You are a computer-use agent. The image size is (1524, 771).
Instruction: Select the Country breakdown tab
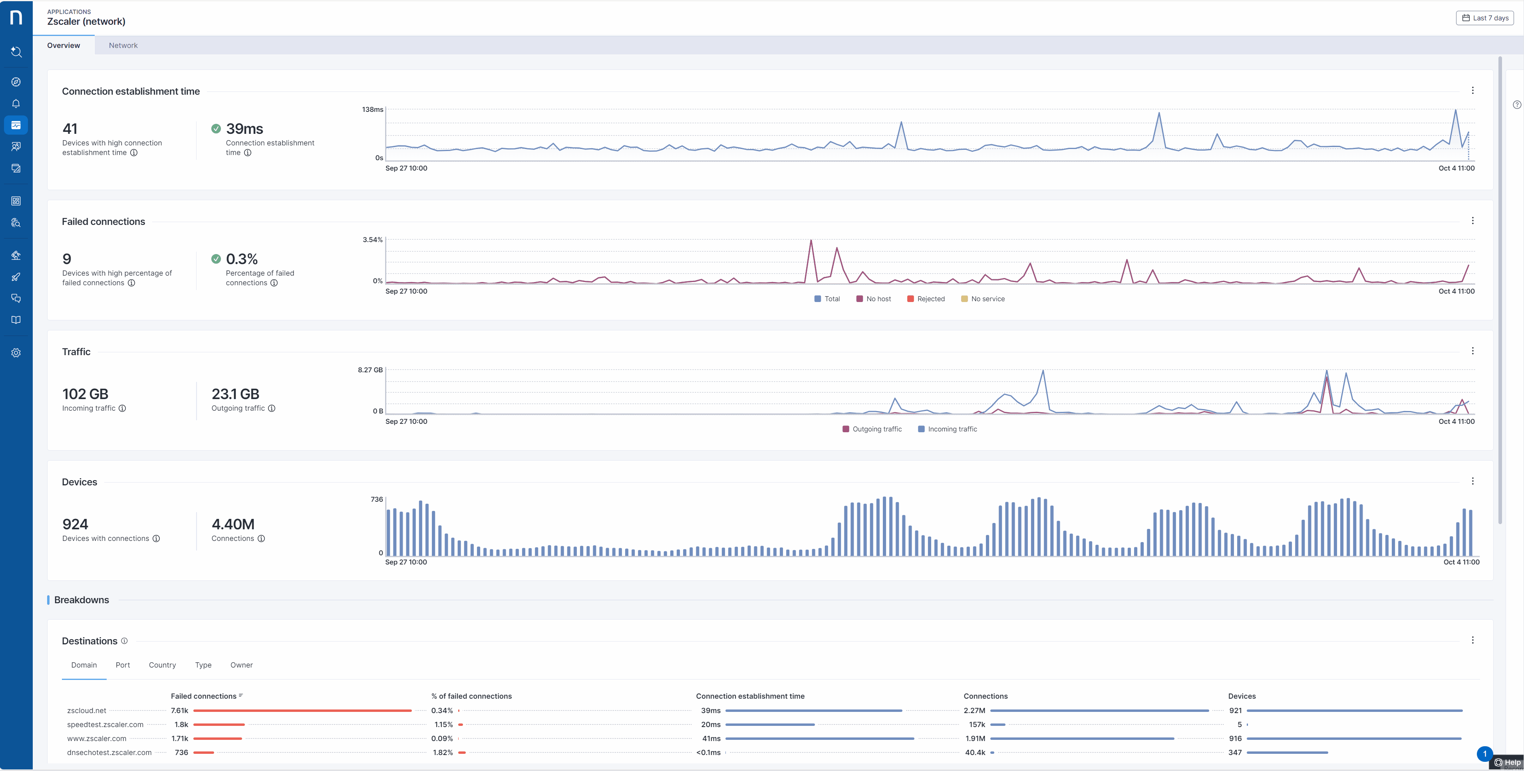(162, 665)
